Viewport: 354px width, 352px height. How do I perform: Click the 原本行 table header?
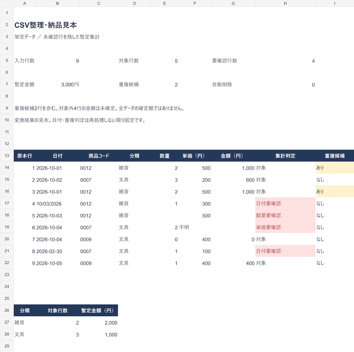tap(25, 156)
